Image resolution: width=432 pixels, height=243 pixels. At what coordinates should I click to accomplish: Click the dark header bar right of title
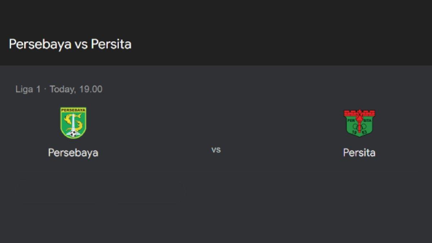(x=281, y=44)
